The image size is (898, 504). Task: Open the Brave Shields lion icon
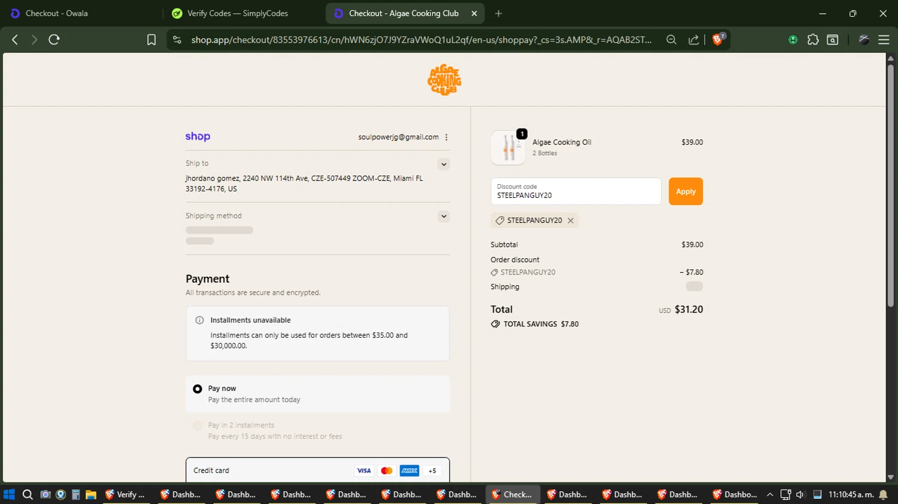[718, 39]
